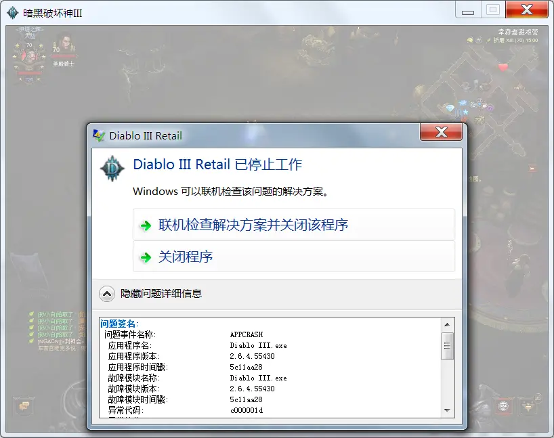Screen dimensions: 554x438
Task: Click 应用程序版本 value 2.6.4.55430
Action: 252,356
